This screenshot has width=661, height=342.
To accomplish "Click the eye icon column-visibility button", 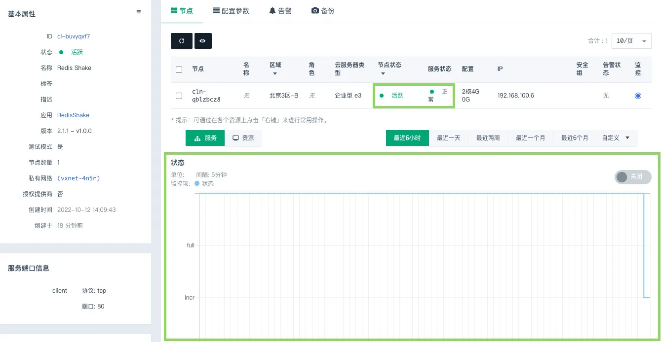I will (x=203, y=41).
